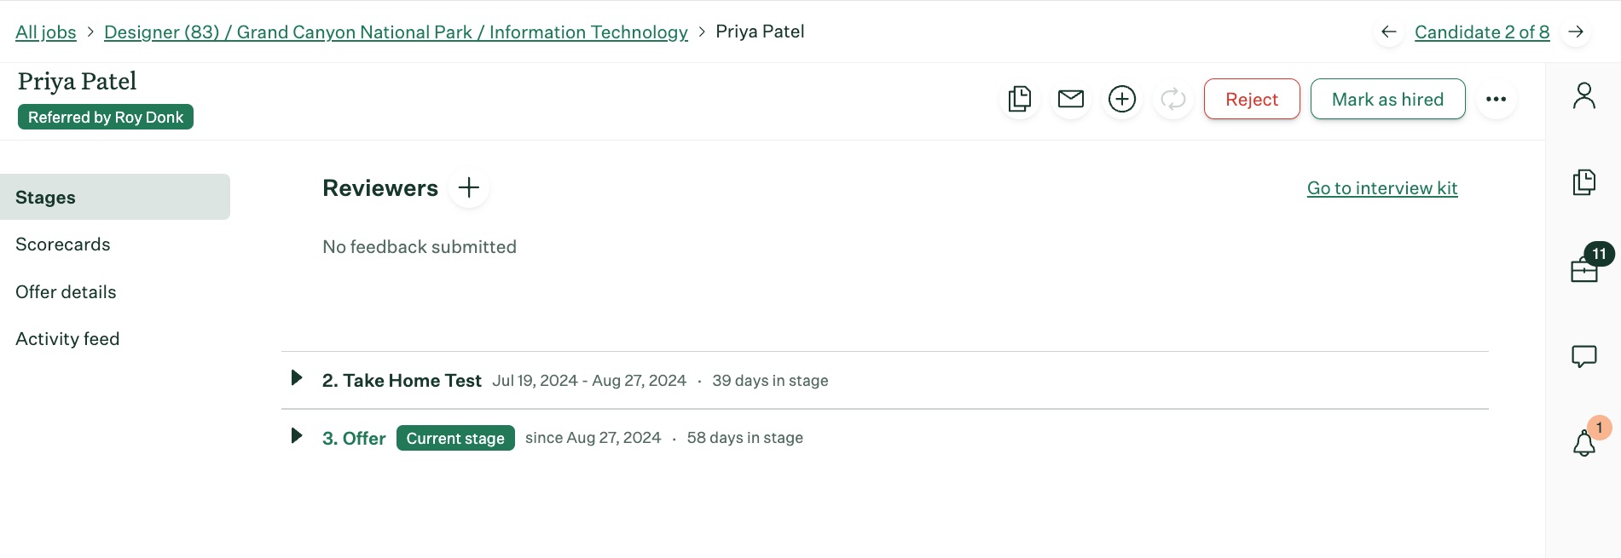
Task: Open the email envelope icon
Action: point(1071,99)
